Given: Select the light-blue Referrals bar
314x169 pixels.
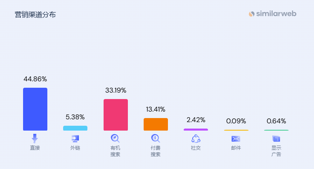Looking at the screenshot, I should coord(75,128).
